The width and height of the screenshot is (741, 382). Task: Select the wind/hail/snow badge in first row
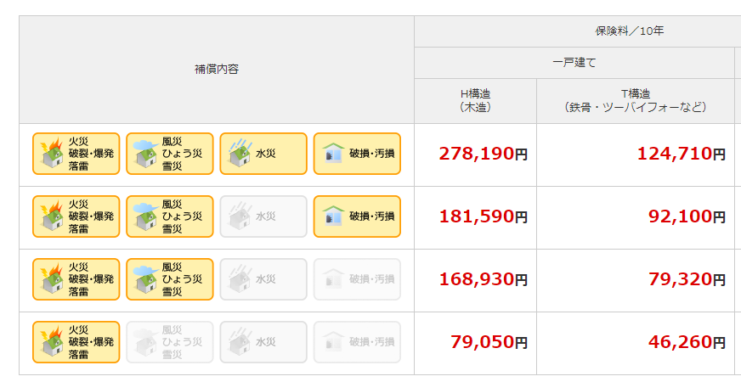click(x=170, y=154)
